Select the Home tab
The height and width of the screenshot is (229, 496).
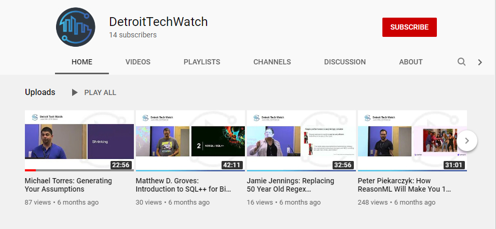coord(82,62)
